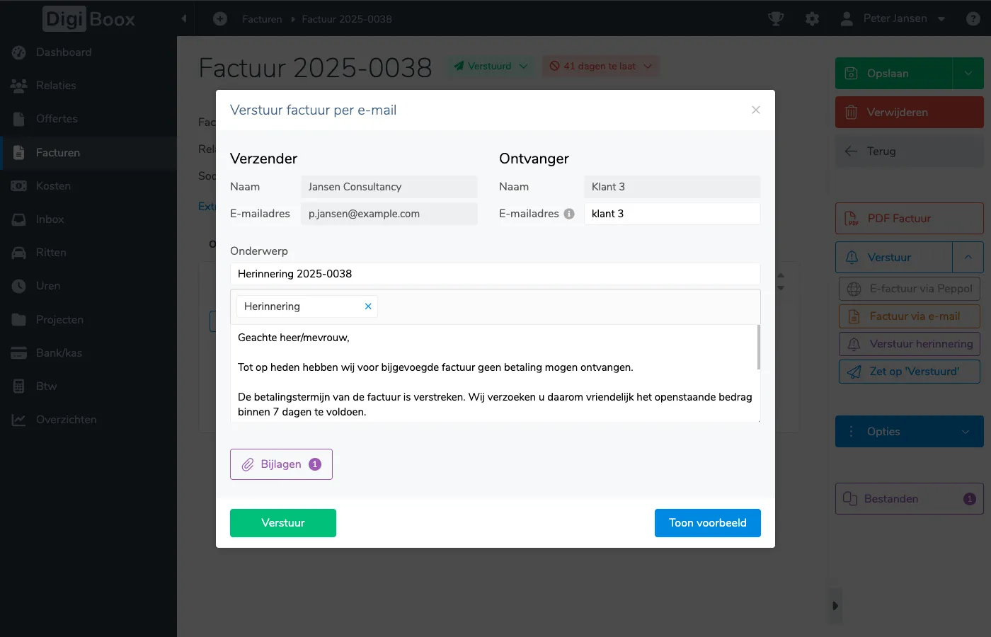
Task: Click the Toon voorbeeld preview button
Action: pyautogui.click(x=707, y=523)
